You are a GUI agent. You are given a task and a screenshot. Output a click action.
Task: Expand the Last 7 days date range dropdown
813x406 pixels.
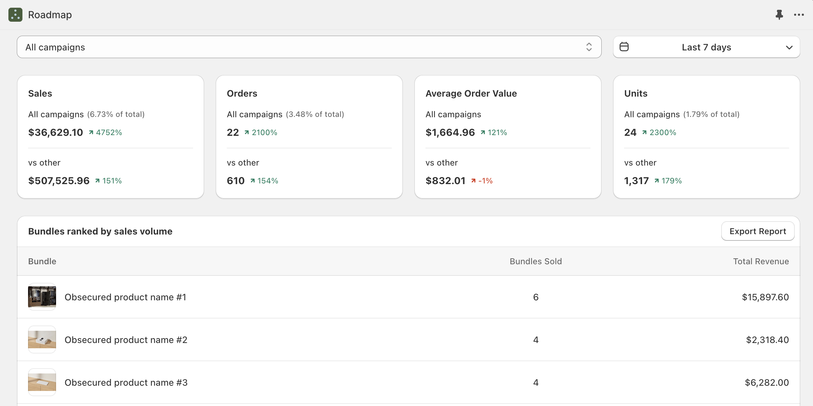pos(706,47)
